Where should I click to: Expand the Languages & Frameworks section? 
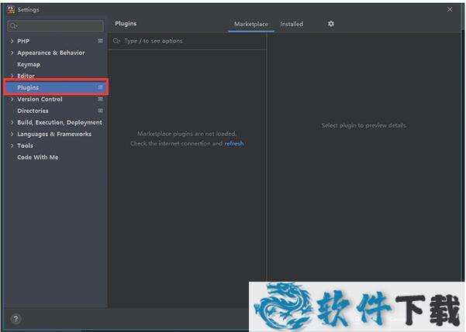[x=12, y=134]
